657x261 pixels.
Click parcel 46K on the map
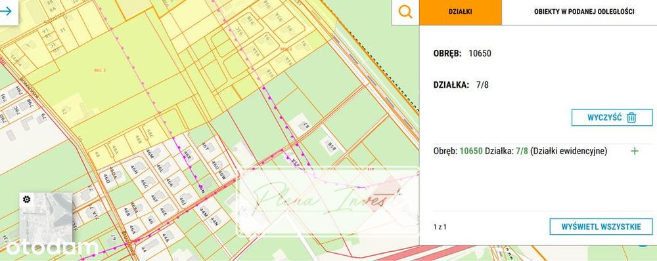pos(170,183)
